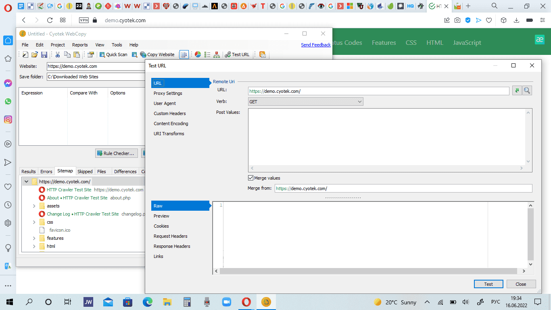This screenshot has width=551, height=310.
Task: Open project with the folder toolbar icon
Action: click(x=35, y=54)
